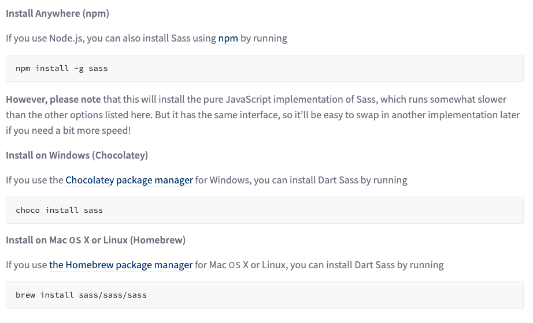Click the choco install sass code block
Image resolution: width=533 pixels, height=323 pixels.
coord(264,210)
